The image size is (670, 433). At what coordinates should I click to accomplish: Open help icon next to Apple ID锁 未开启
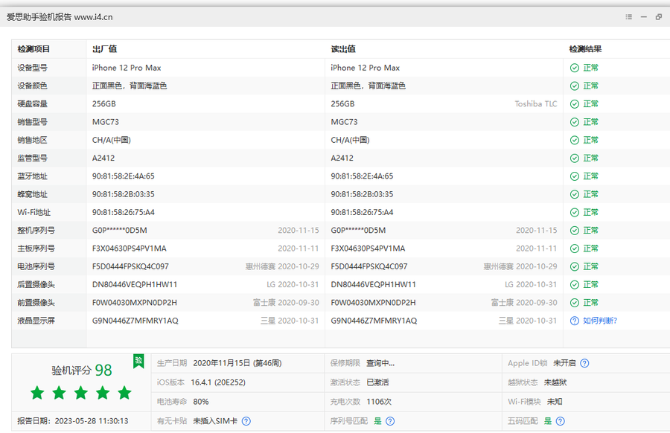584,363
